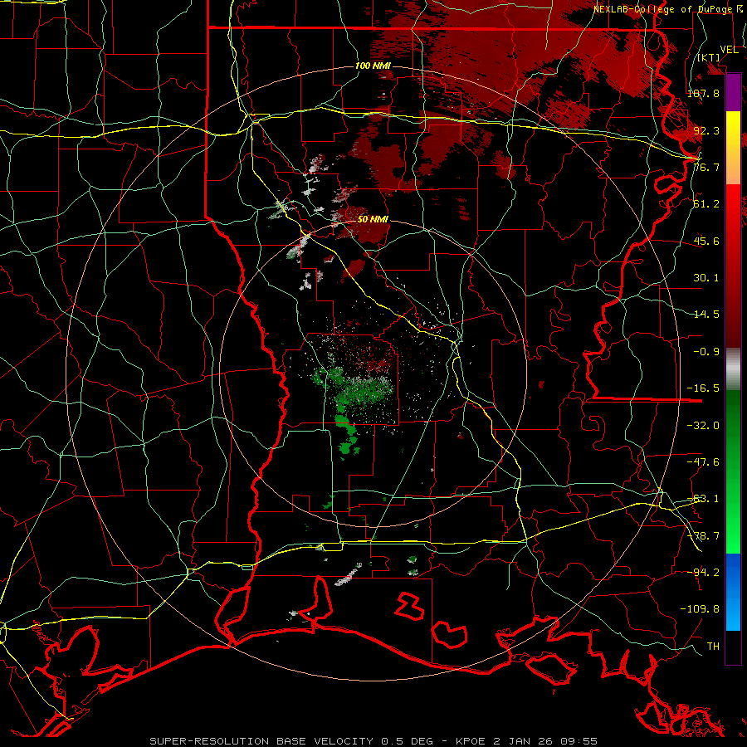Select the -109.8 scale value
Screen dimensions: 747x747
click(700, 609)
